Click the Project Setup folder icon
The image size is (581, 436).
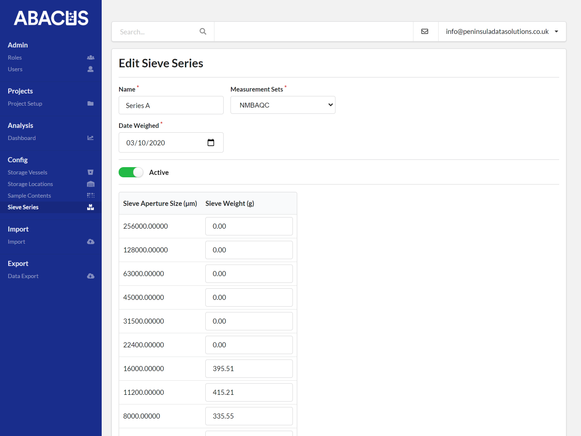[x=91, y=104]
